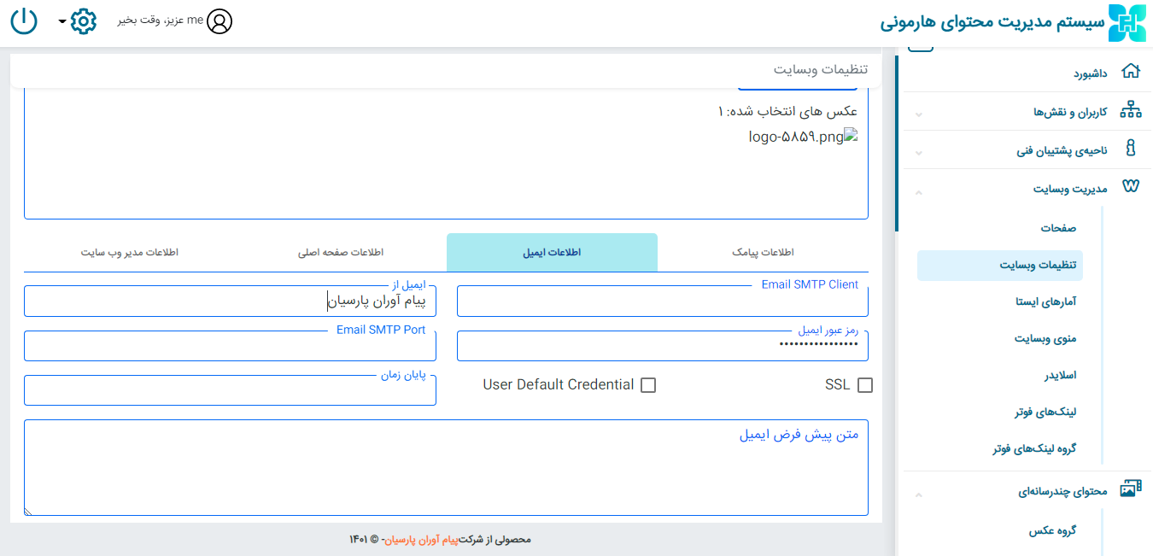Open the صفحات sidebar link
The image size is (1153, 556).
[x=1058, y=228]
